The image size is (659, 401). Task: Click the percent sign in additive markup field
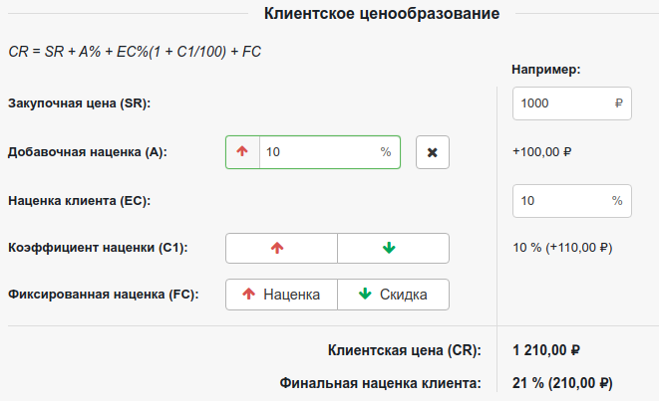[x=386, y=152]
